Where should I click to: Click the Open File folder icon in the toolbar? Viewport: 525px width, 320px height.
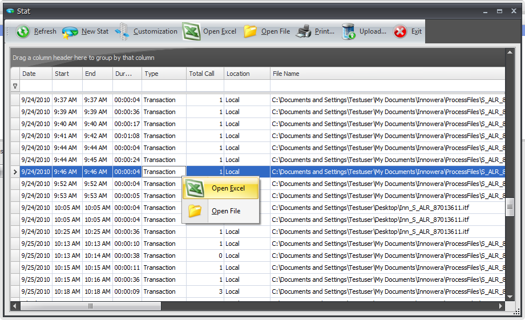(250, 32)
